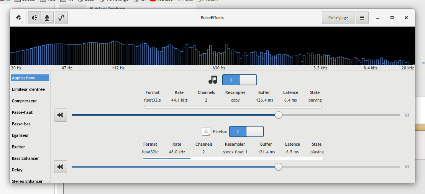Select Limiteur d'entrée in sidebar

[30, 89]
